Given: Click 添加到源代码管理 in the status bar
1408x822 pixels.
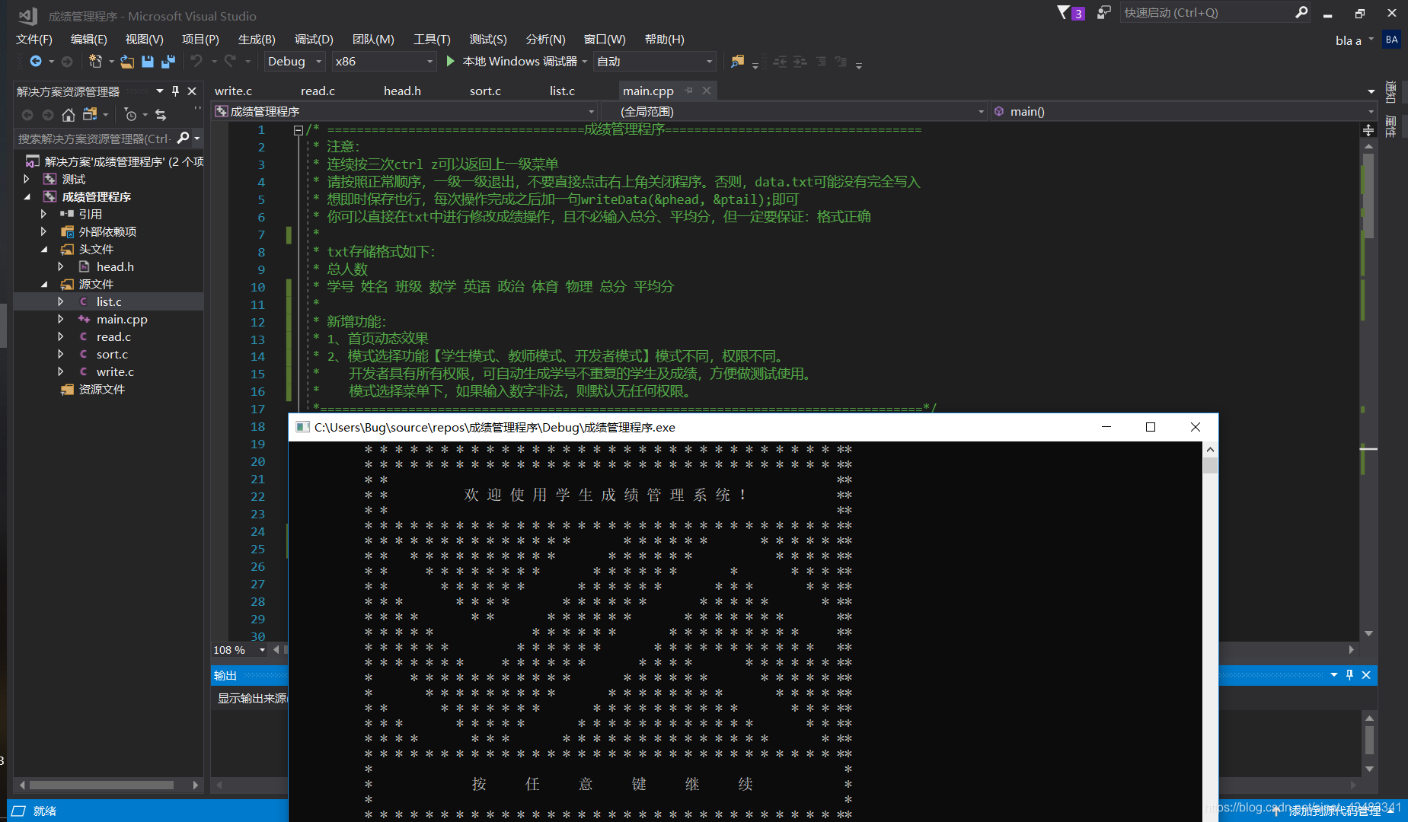Looking at the screenshot, I should (1334, 811).
